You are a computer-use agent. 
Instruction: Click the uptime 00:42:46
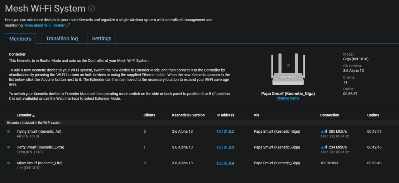pos(374,147)
